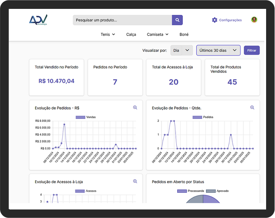Click the APV Tecnologia logo
This screenshot has height=218, width=275.
point(38,20)
